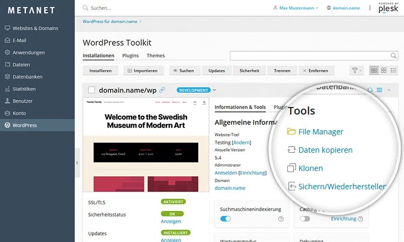This screenshot has height=242, width=404.
Task: Collapse the domain.name/wp installation card
Action: coord(389,90)
